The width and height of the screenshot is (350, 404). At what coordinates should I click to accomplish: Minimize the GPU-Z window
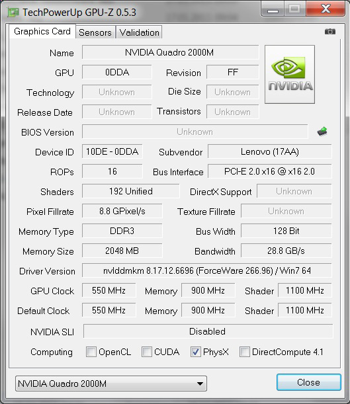pyautogui.click(x=273, y=9)
